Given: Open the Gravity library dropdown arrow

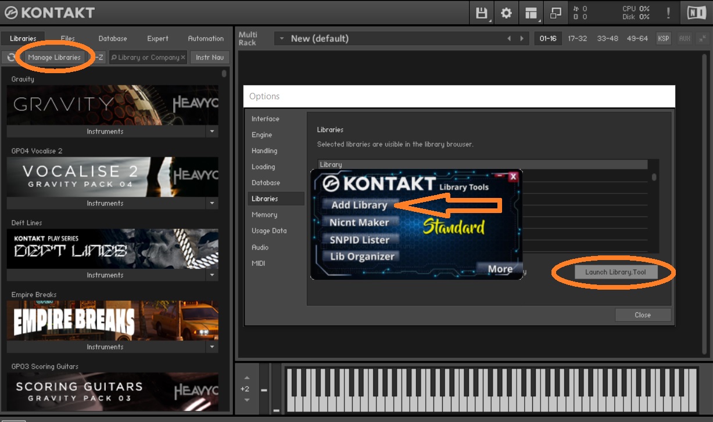Looking at the screenshot, I should click(x=212, y=132).
